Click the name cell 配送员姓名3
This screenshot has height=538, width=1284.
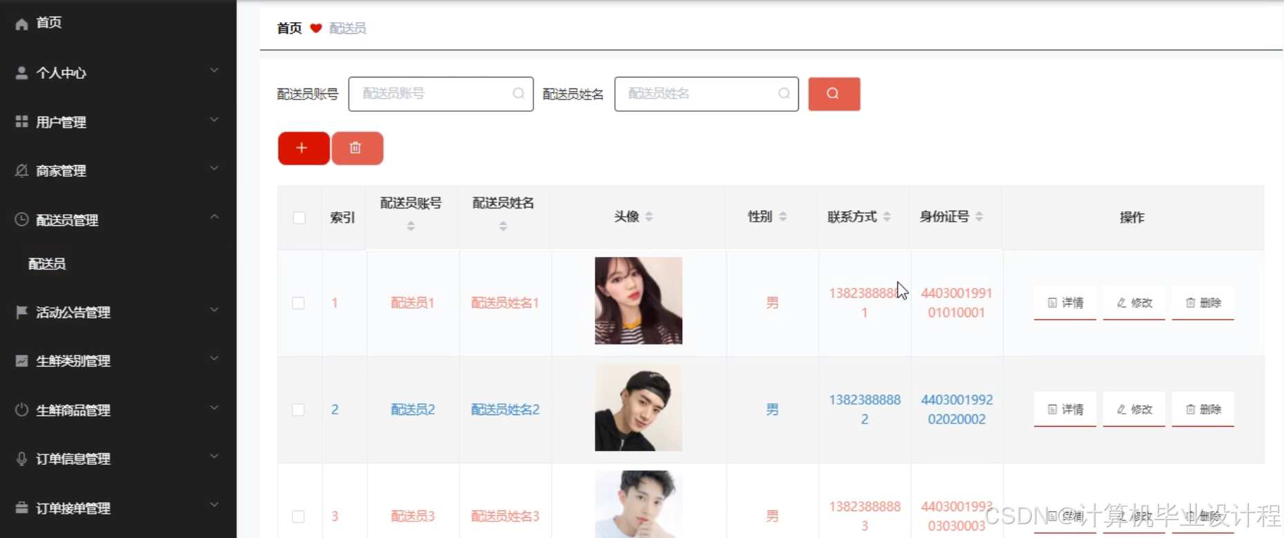click(x=505, y=517)
